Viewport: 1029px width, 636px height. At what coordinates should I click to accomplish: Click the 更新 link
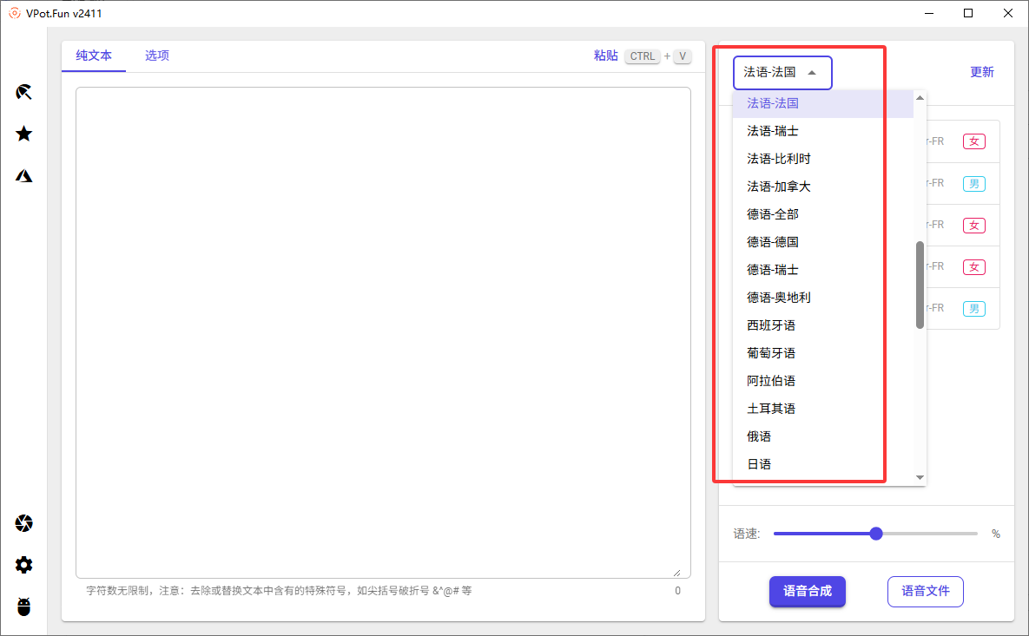pyautogui.click(x=981, y=72)
